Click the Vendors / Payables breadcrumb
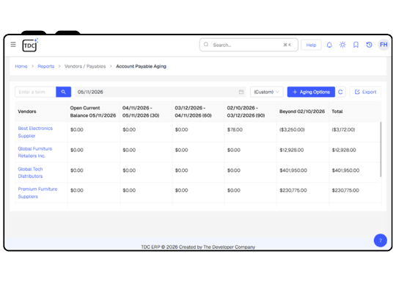The height and width of the screenshot is (282, 396). point(85,66)
